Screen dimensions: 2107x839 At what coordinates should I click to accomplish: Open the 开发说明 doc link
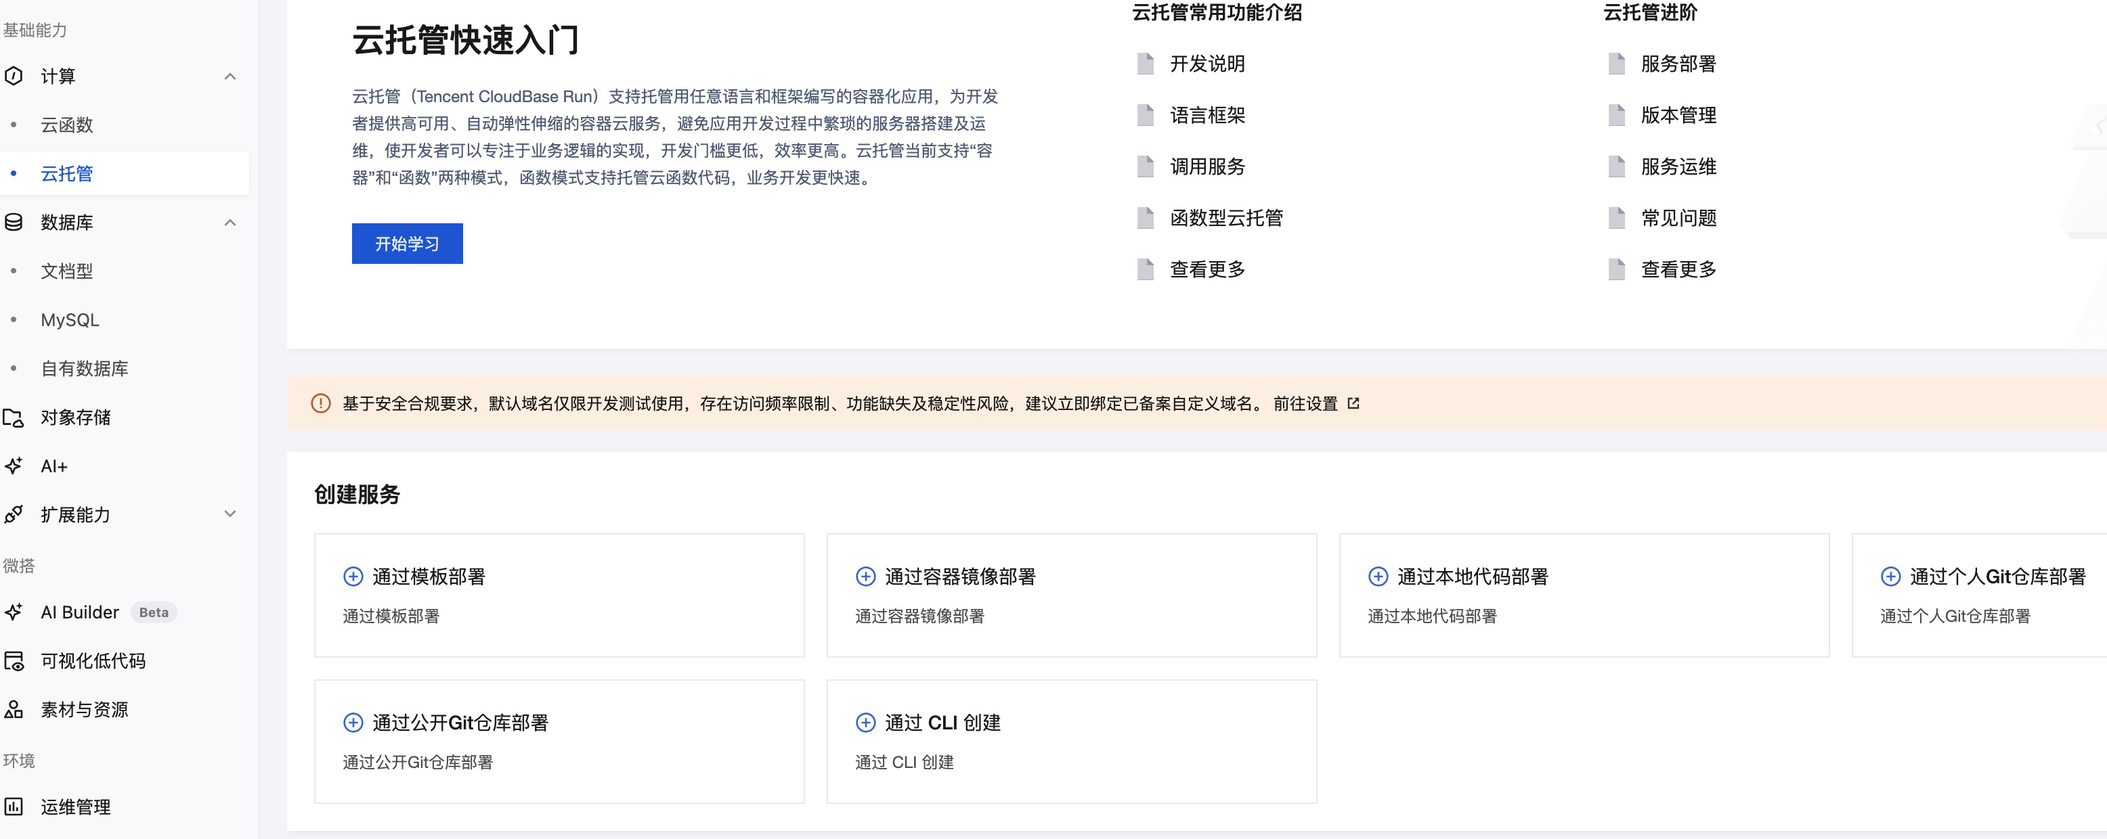pos(1207,64)
